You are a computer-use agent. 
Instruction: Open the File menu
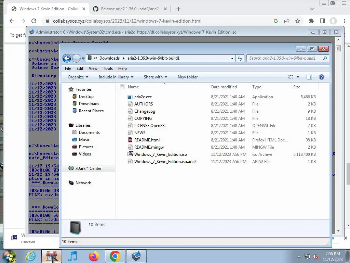click(68, 68)
